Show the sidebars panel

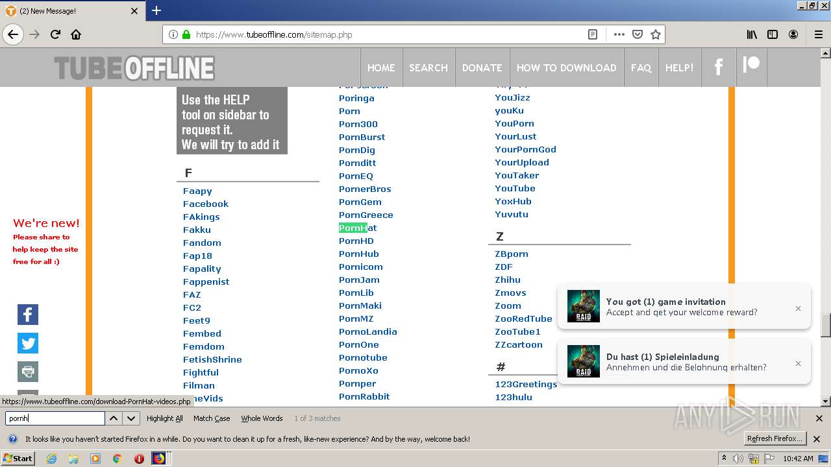tap(772, 34)
